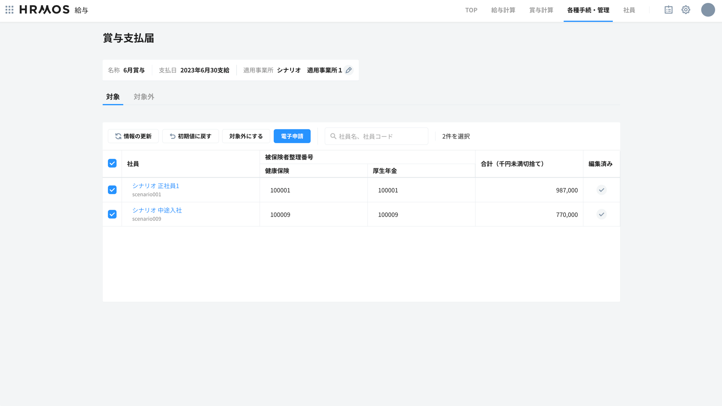
Task: Open the settings gear icon
Action: coord(685,9)
